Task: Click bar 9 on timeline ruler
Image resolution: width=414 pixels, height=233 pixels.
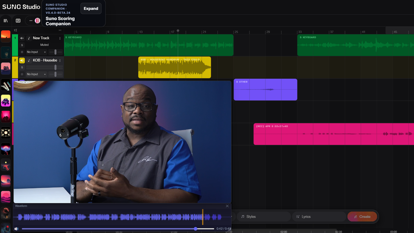Action: (108, 32)
